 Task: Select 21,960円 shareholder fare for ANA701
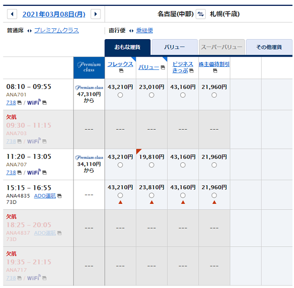click(214, 95)
